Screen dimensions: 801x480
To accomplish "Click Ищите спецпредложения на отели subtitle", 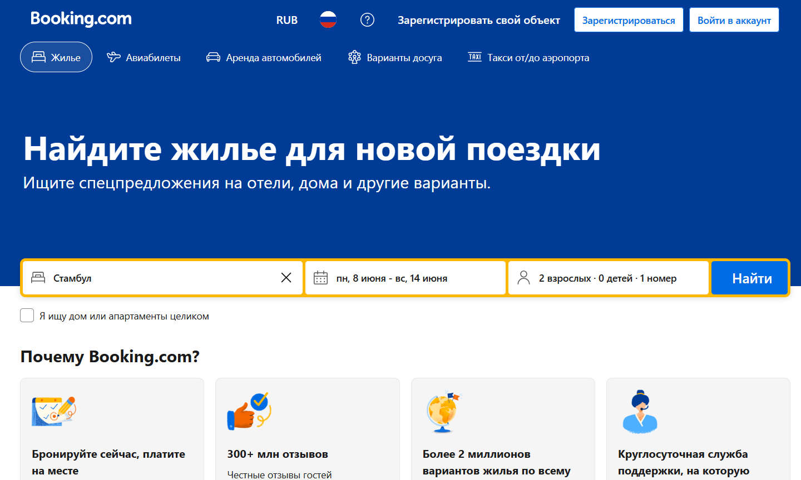I will (x=257, y=183).
